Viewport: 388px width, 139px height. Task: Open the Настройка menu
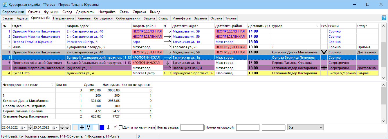pos(107,12)
